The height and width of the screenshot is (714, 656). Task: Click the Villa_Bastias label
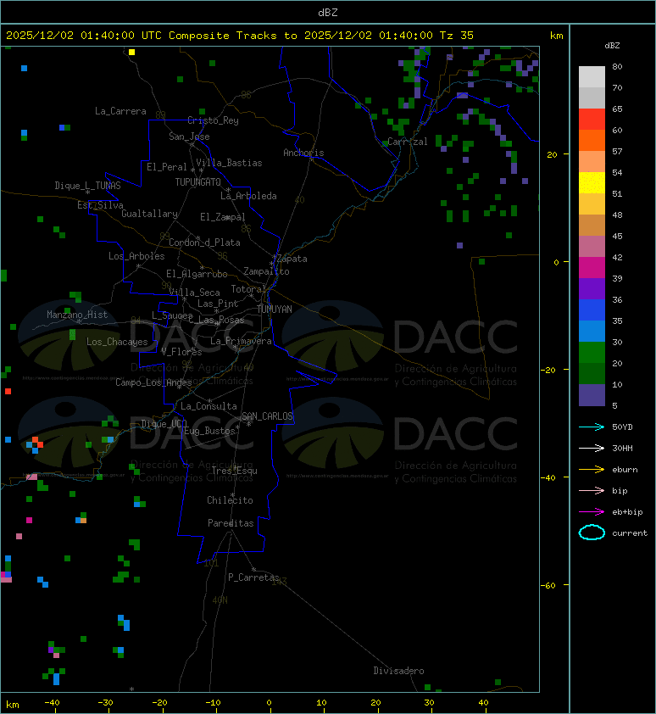point(229,163)
